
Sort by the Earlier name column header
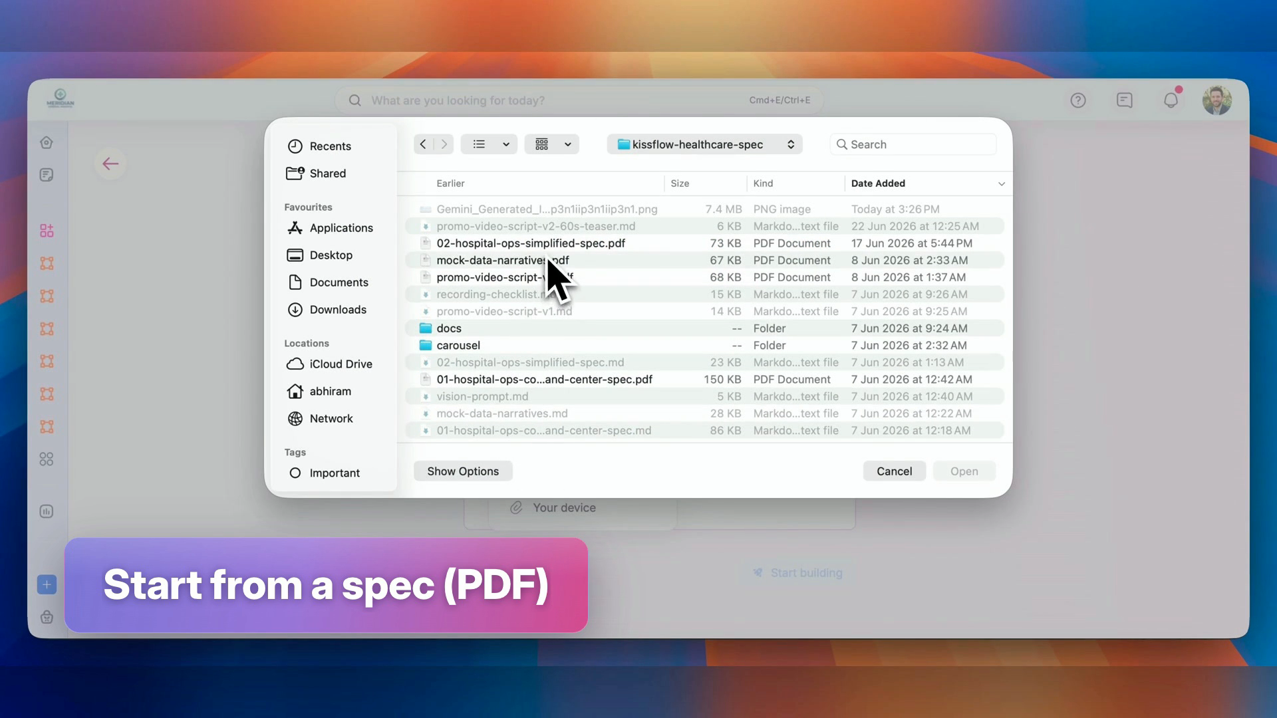click(450, 183)
